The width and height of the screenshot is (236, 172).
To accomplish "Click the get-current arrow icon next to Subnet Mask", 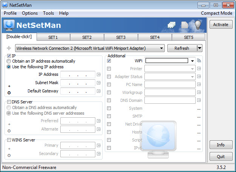I will pyautogui.click(x=99, y=83).
